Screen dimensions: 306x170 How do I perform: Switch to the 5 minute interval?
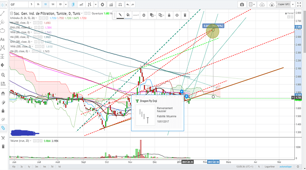tap(31, 4)
